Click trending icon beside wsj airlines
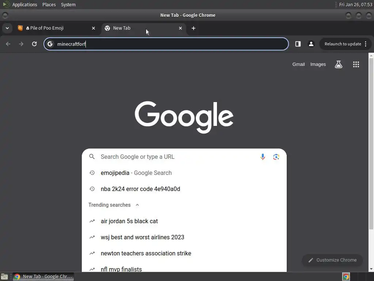The image size is (374, 281). (x=92, y=237)
